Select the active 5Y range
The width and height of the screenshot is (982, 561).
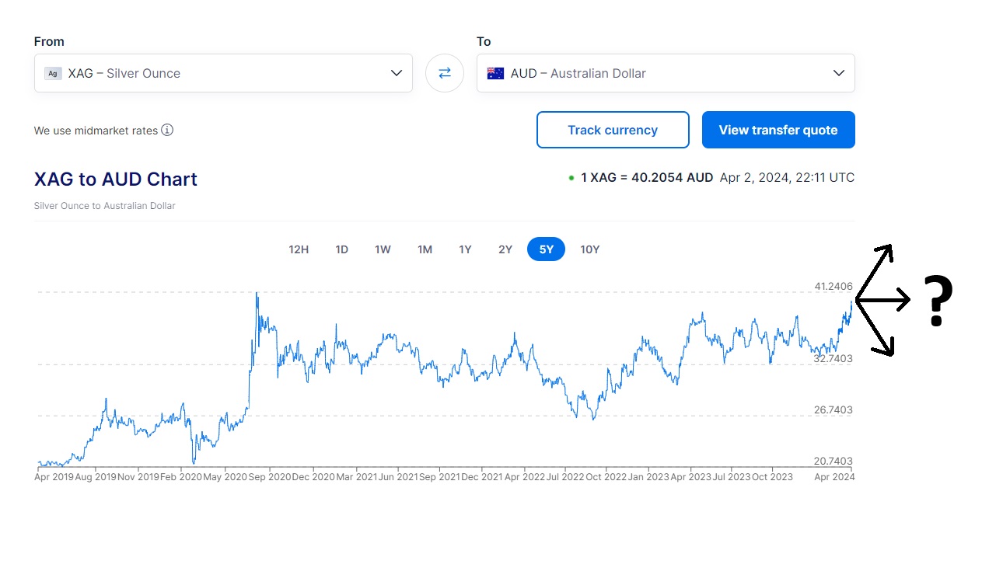546,249
